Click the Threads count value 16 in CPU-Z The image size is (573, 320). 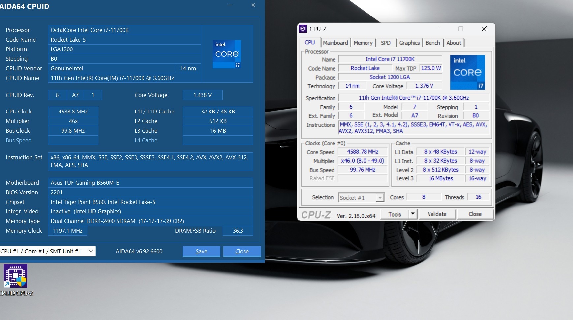tap(478, 197)
